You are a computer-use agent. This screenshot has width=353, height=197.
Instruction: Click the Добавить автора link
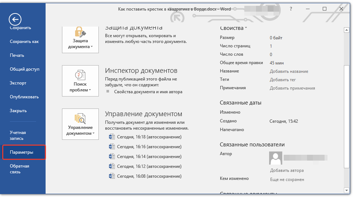coord(287,170)
